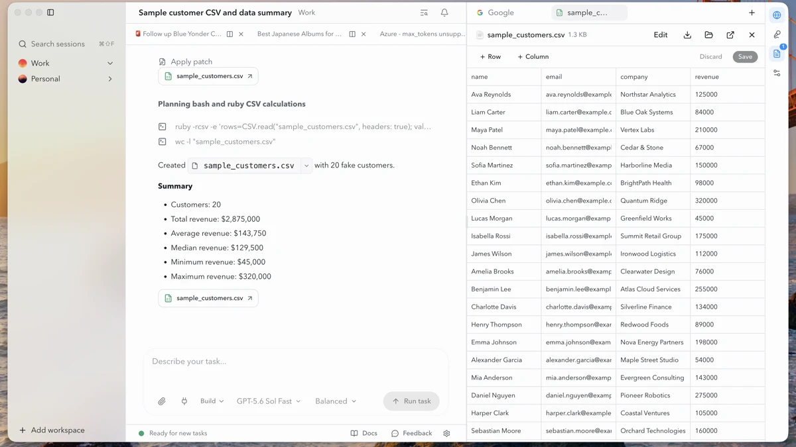Screen dimensions: 796x447
Task: Save the CSV changes
Action: (x=745, y=57)
